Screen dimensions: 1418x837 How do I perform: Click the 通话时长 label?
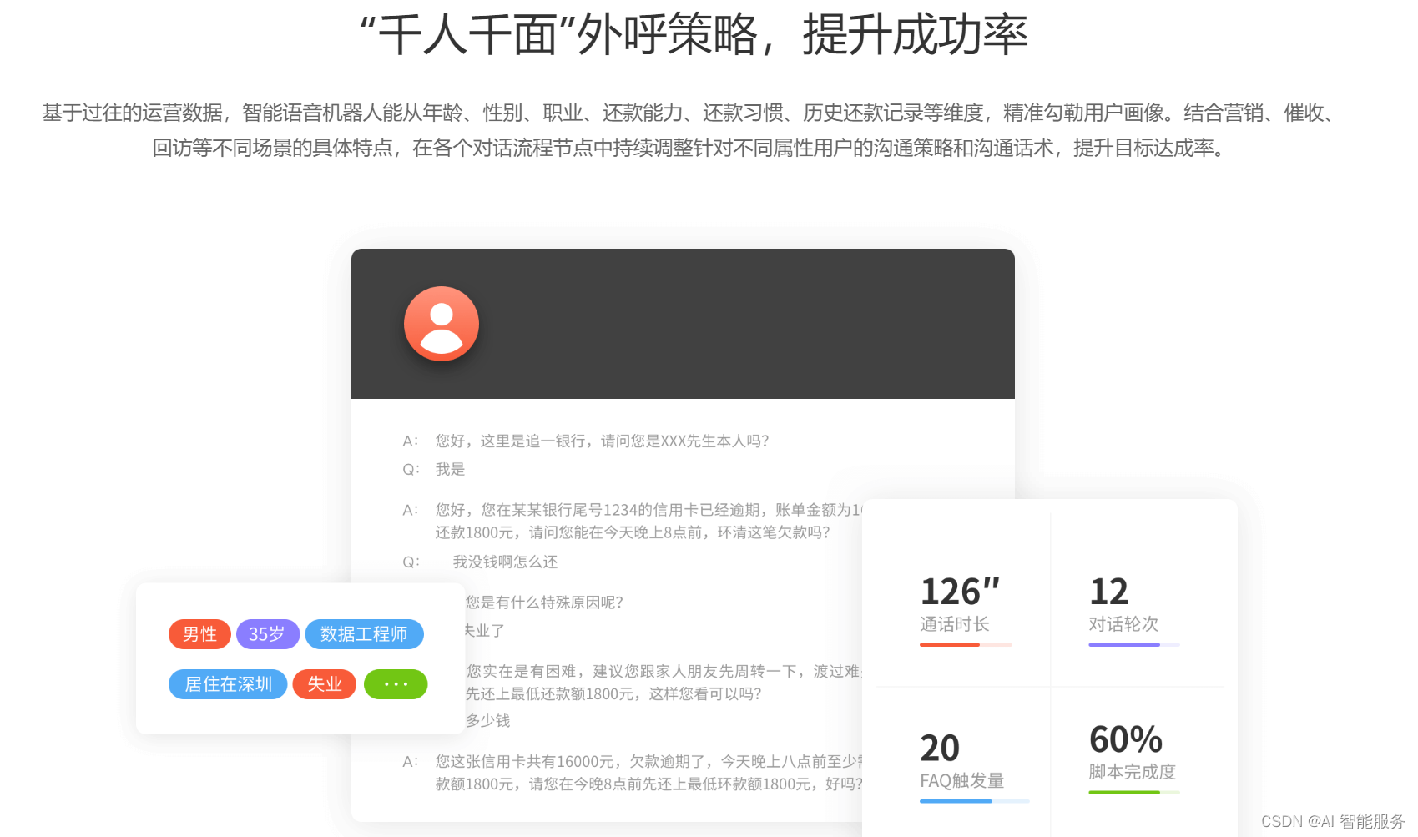coord(954,624)
